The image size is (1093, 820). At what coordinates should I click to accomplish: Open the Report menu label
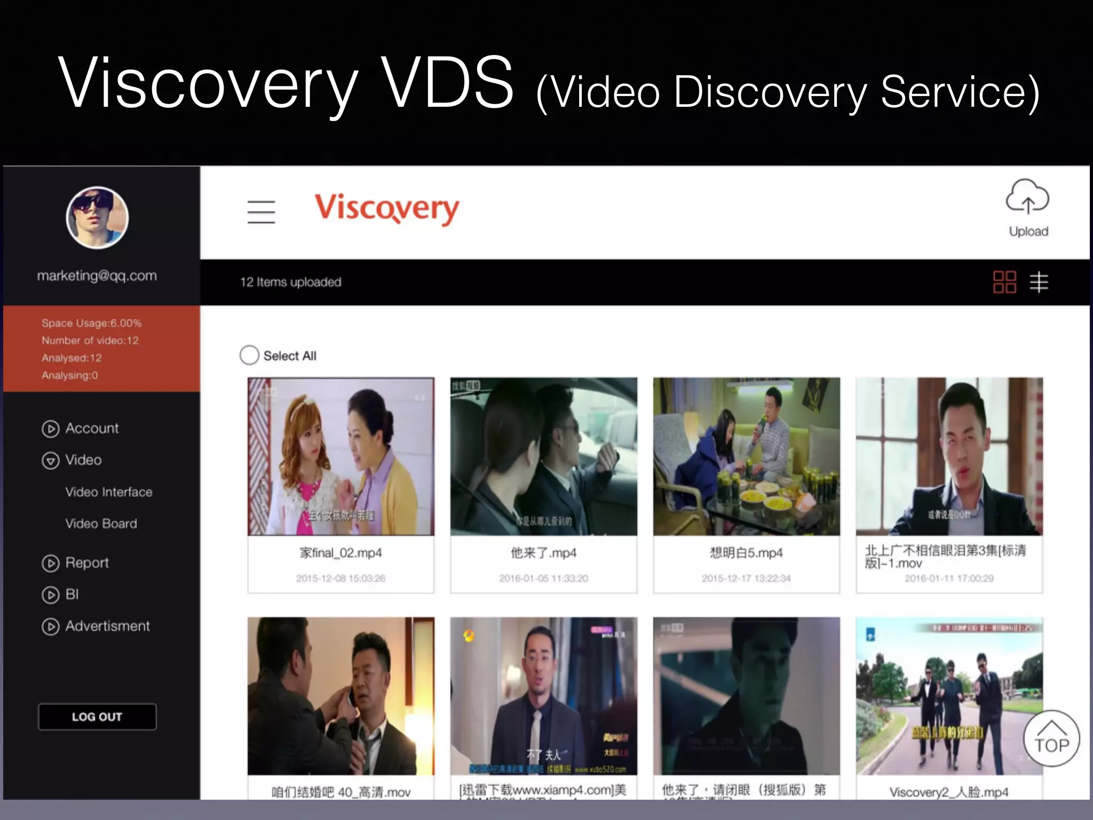pyautogui.click(x=87, y=563)
